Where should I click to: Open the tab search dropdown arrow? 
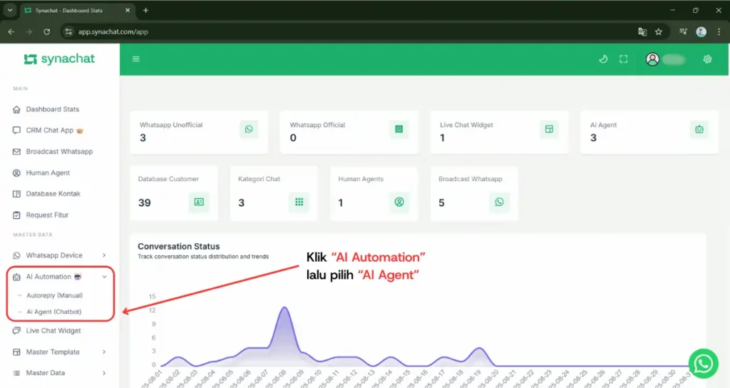tap(10, 10)
